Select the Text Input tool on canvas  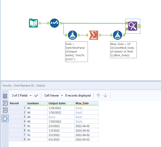click(x=34, y=23)
